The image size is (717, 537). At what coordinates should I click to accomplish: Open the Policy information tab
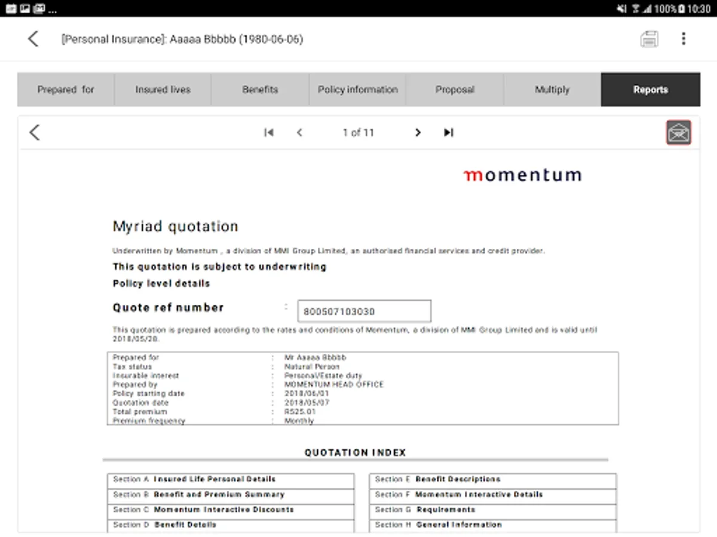click(357, 89)
